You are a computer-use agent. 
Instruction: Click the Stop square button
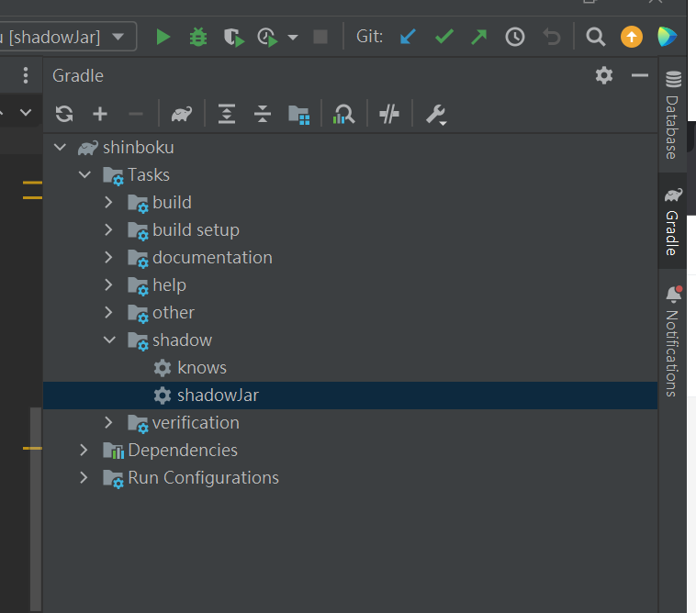click(320, 37)
